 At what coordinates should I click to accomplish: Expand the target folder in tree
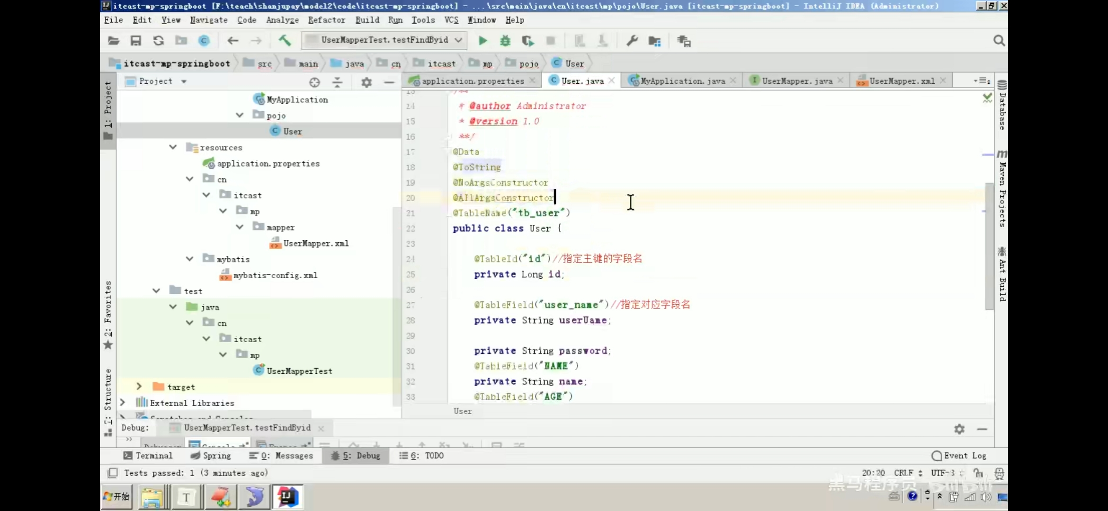coord(139,387)
